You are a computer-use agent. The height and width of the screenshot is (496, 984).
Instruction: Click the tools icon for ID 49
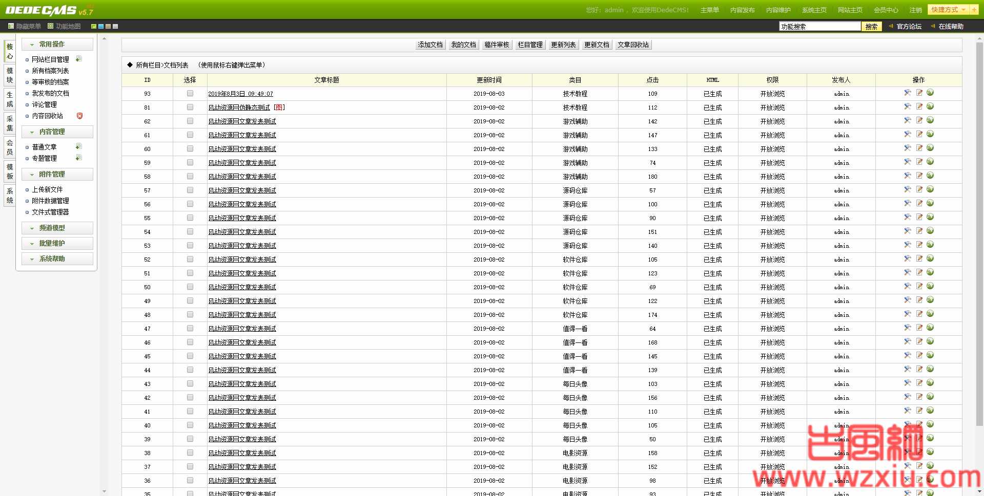click(x=907, y=300)
